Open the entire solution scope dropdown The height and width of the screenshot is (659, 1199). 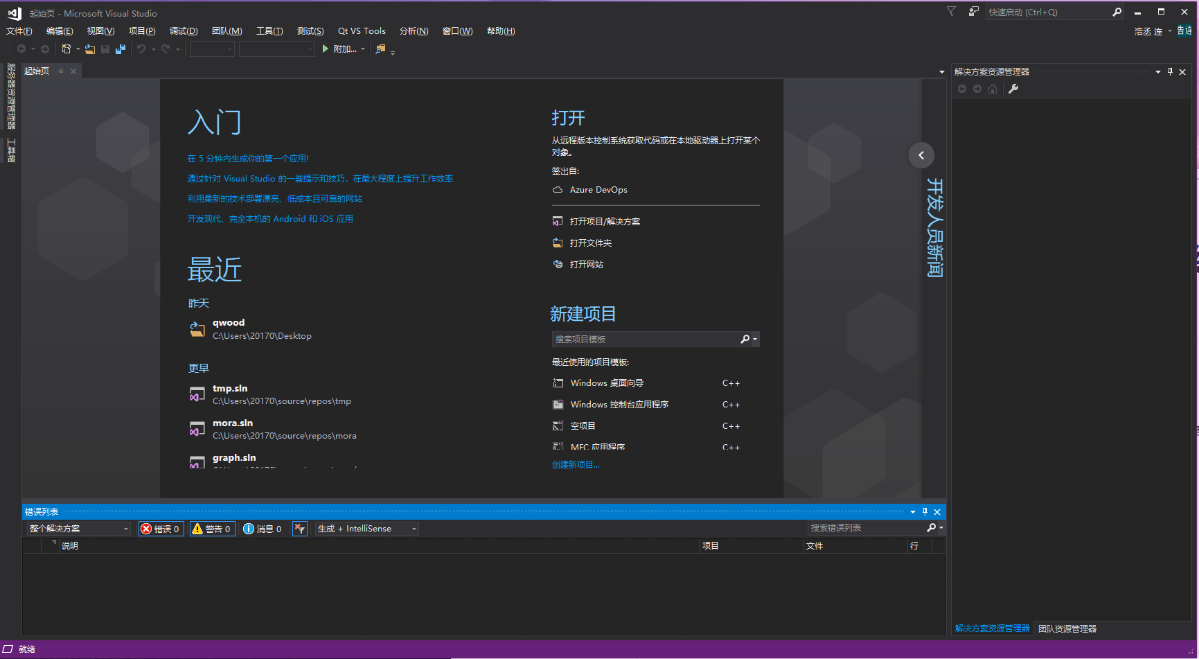79,529
